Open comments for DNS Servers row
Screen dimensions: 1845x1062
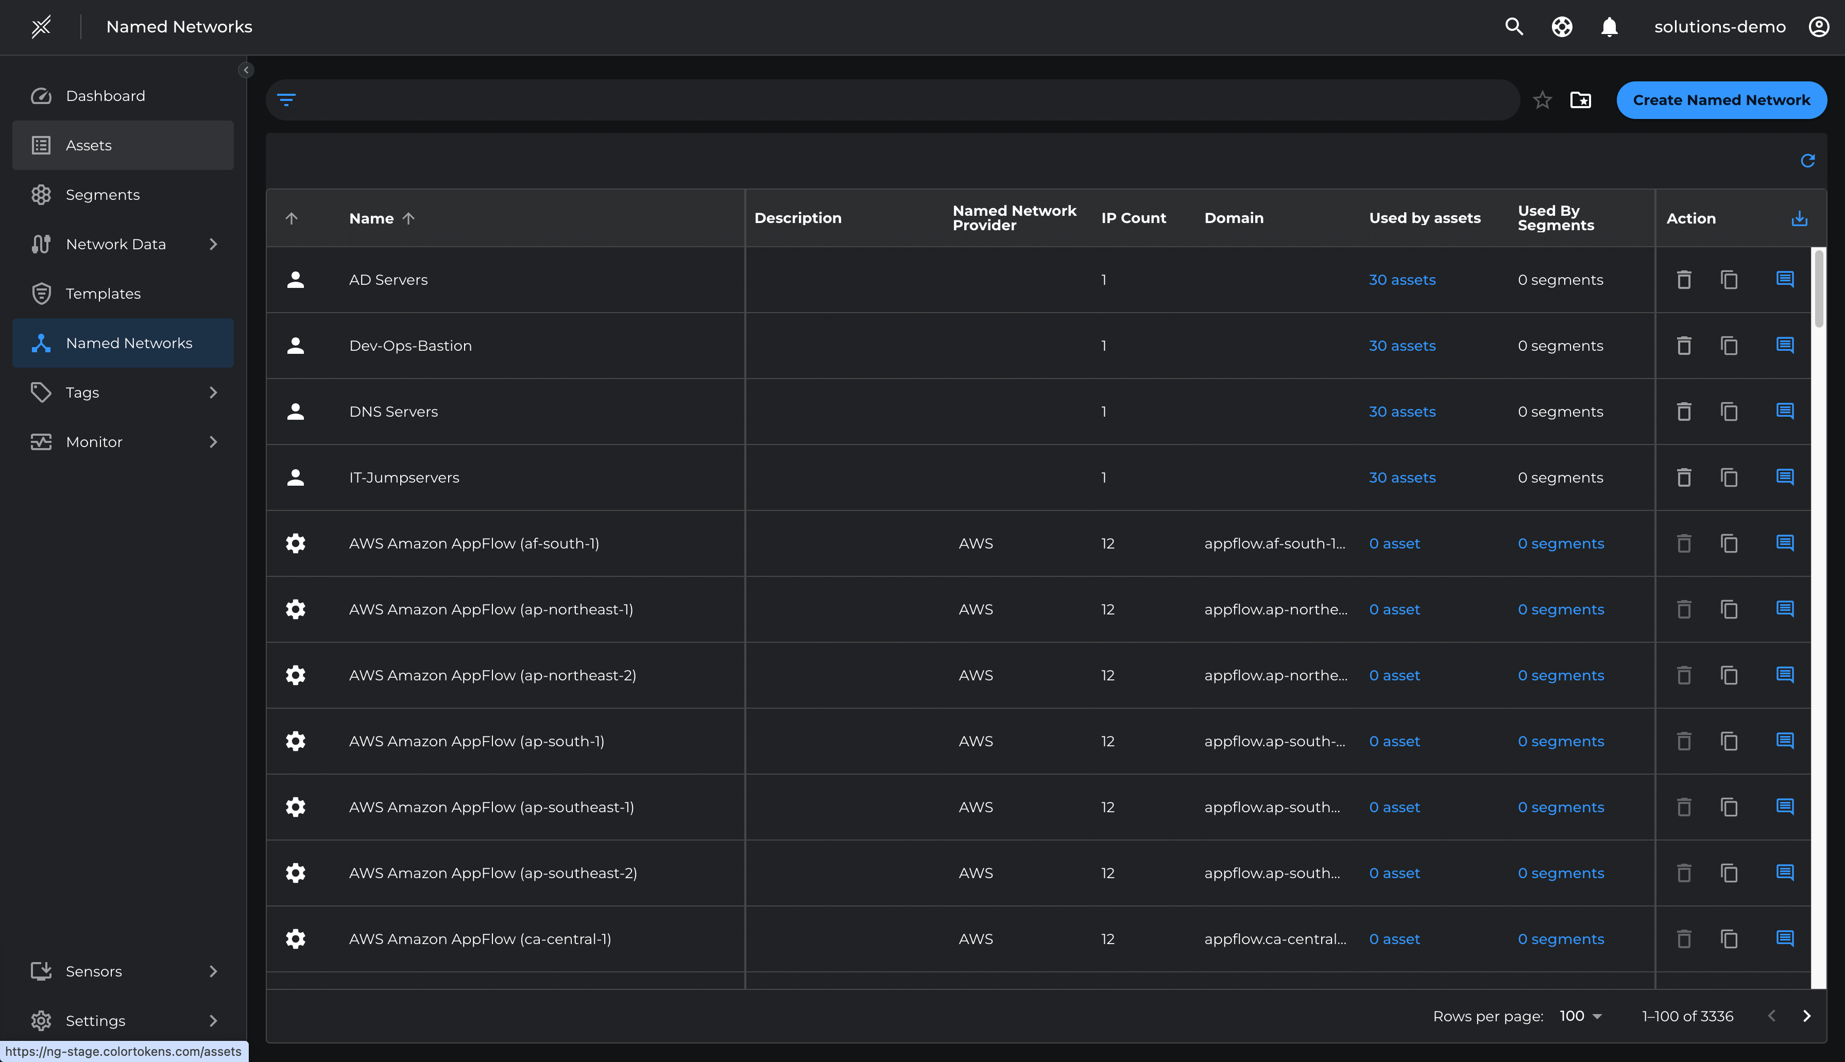click(x=1784, y=412)
